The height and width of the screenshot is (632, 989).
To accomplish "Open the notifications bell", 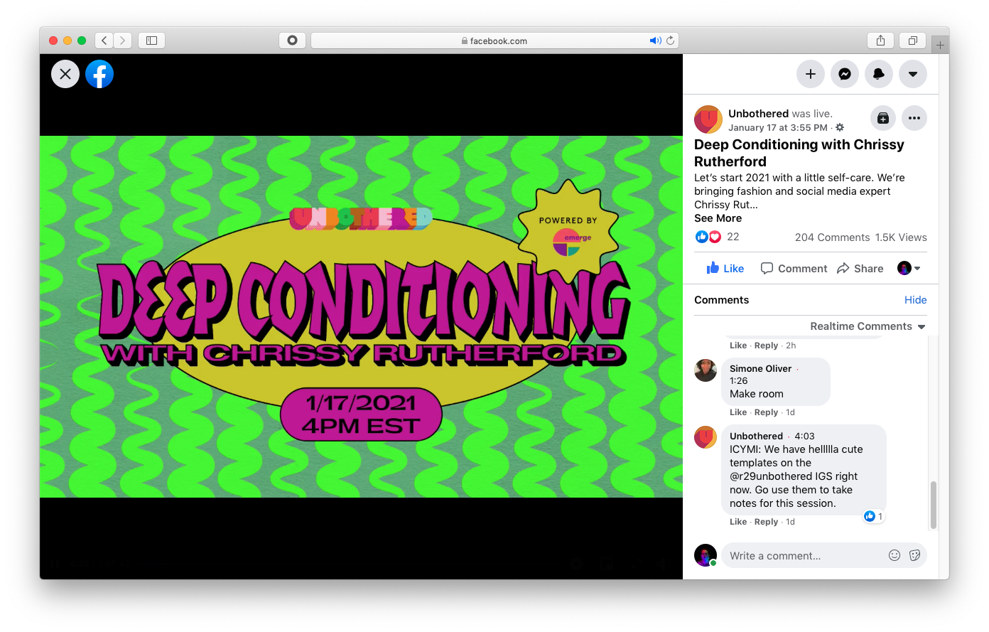I will point(879,74).
